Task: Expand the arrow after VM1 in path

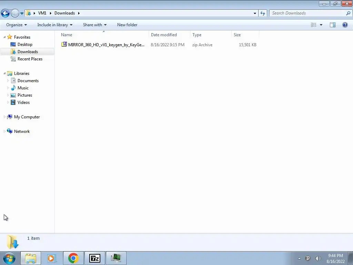Action: coord(50,13)
